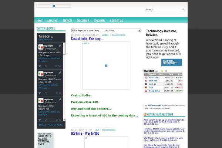This screenshot has width=222, height=148.
Task: Open the Nifty Reporter's Live Diary Archives dropdown
Action: [x=106, y=30]
